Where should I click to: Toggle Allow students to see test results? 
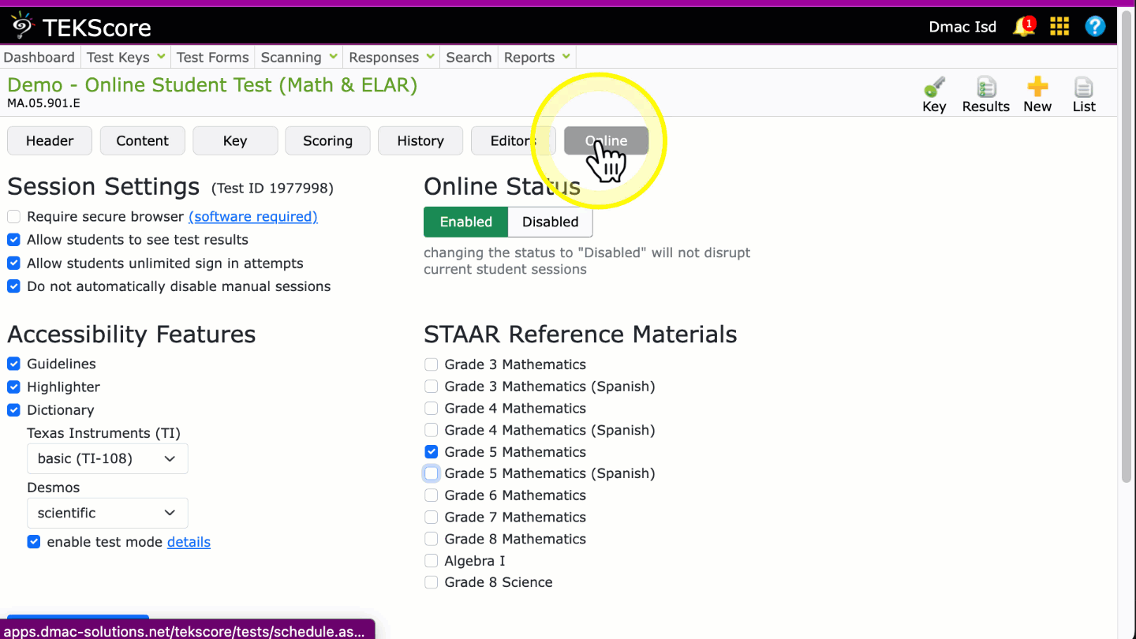[13, 240]
